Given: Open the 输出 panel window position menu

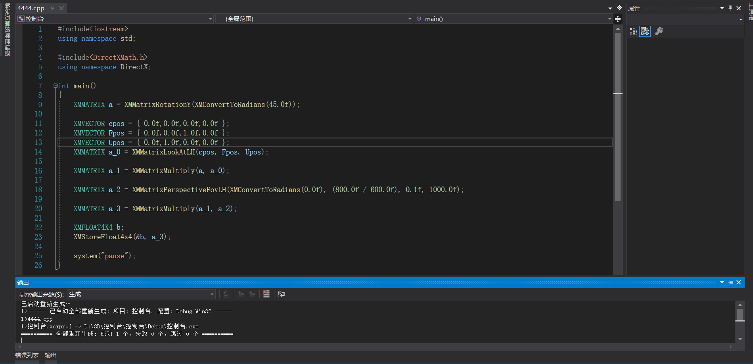Looking at the screenshot, I should tap(722, 282).
